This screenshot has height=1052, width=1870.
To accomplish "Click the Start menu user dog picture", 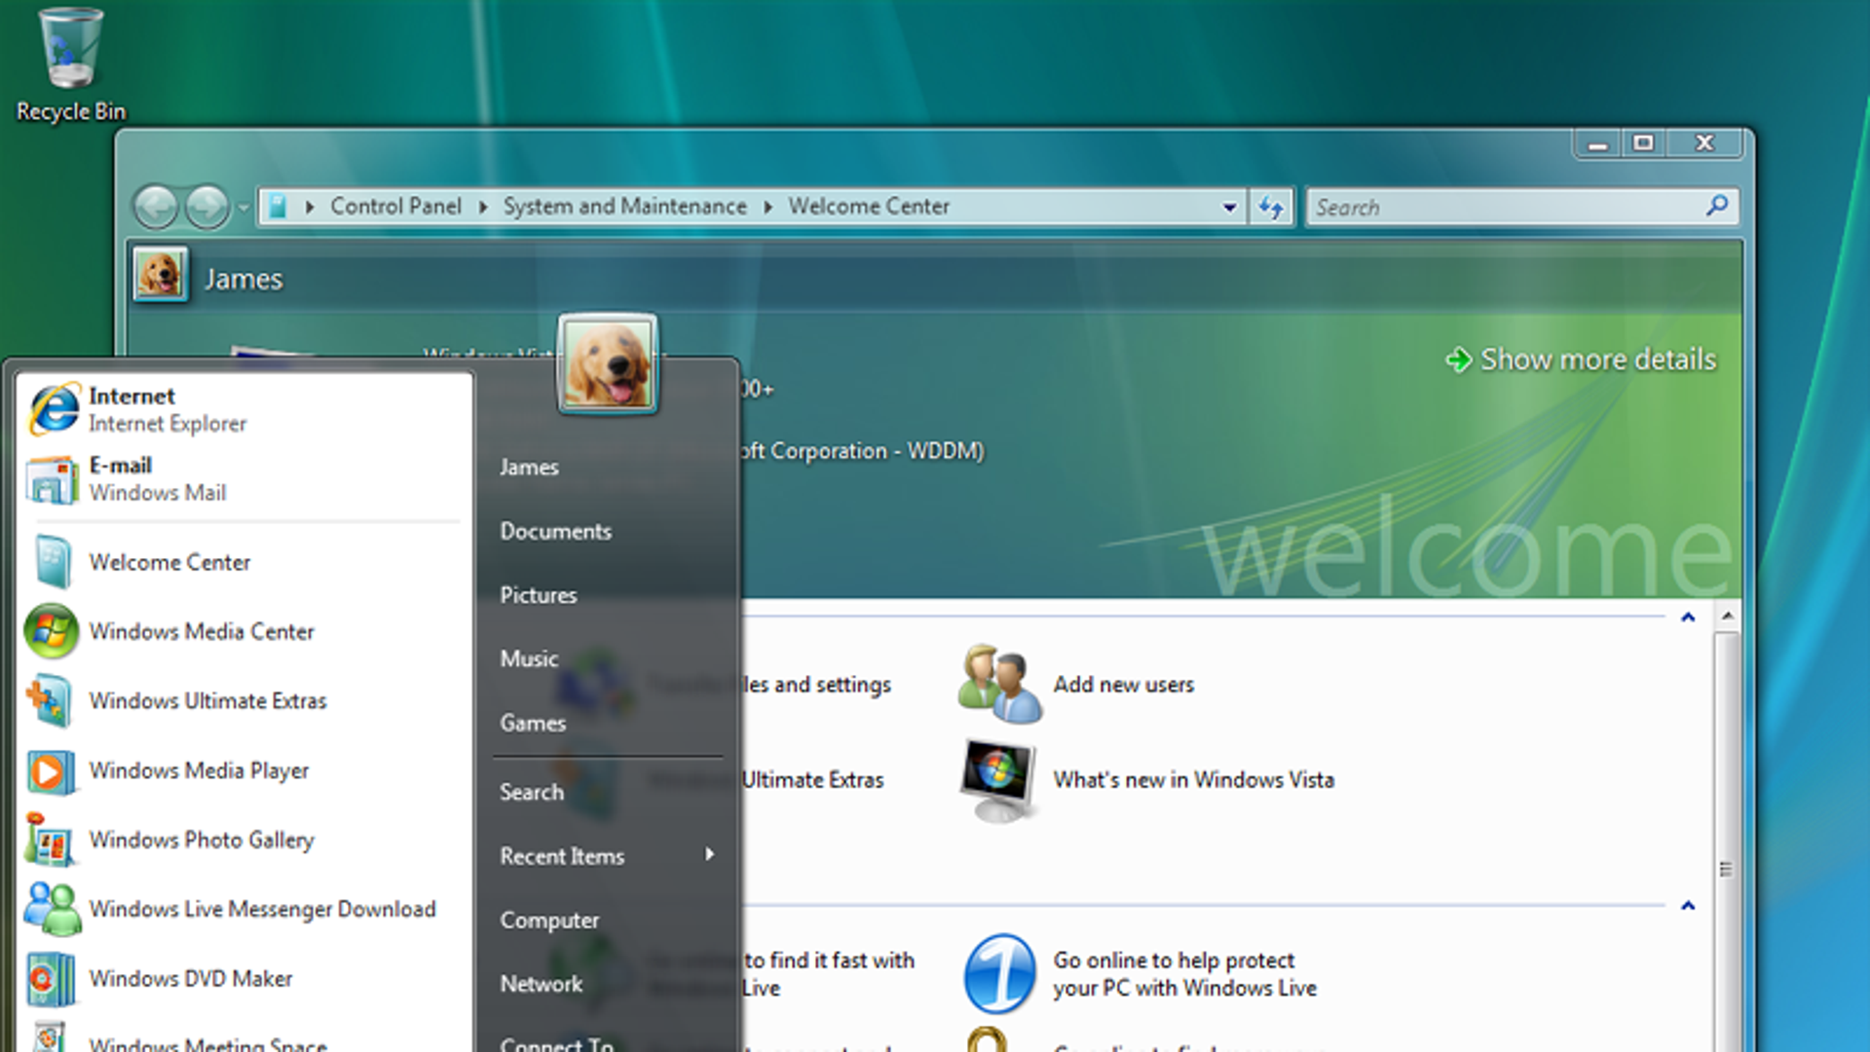I will [608, 364].
